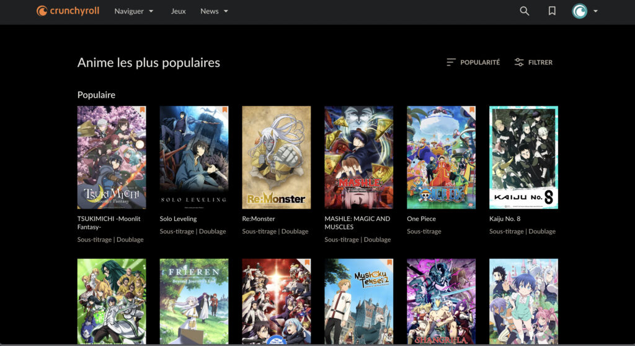Open the News menu
Image resolution: width=635 pixels, height=346 pixels.
pos(214,11)
